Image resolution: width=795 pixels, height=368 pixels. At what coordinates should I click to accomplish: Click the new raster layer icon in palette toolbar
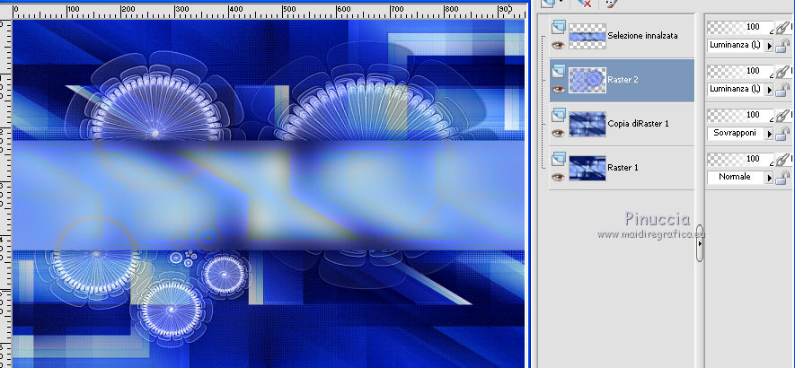click(x=548, y=3)
